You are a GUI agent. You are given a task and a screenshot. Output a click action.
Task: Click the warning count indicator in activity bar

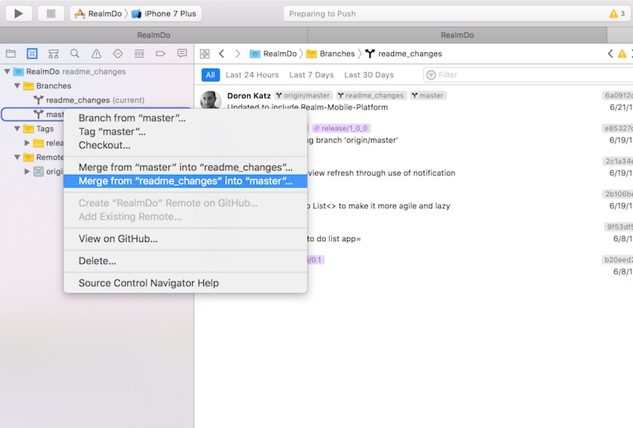tap(617, 13)
